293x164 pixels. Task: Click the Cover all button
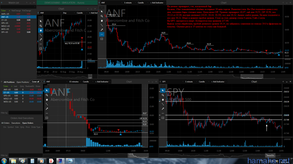[x=35, y=82]
